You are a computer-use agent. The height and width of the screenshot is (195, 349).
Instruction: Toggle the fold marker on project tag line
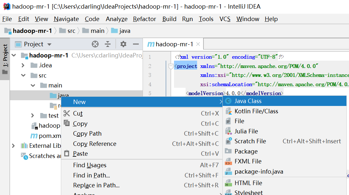(171, 66)
